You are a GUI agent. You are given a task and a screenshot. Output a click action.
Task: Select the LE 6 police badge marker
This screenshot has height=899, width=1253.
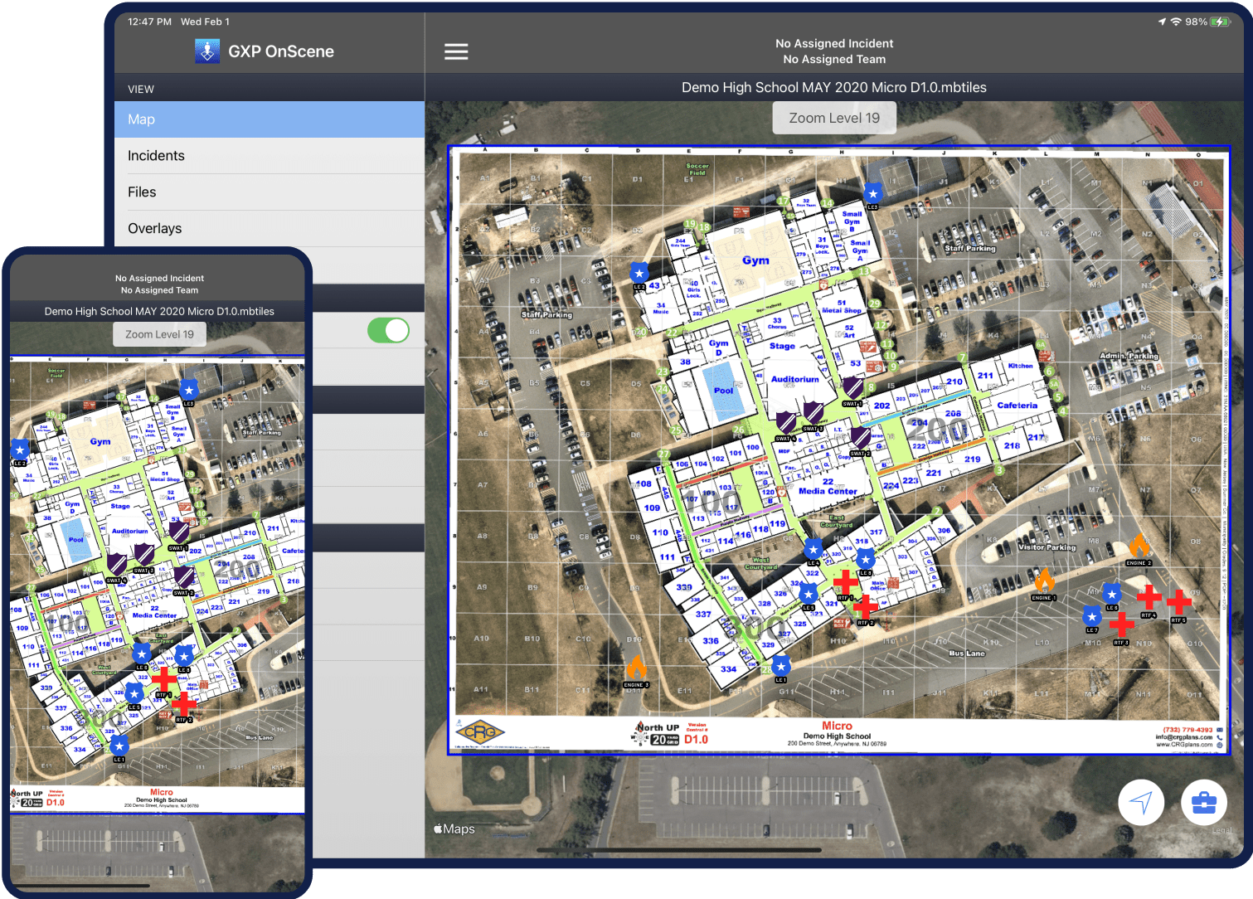(x=1111, y=593)
